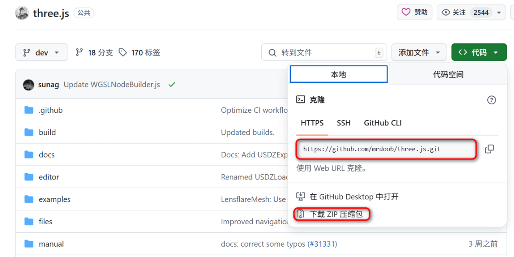The width and height of the screenshot is (514, 257).
Task: Click the clone URL field for three.js.git
Action: [x=386, y=149]
